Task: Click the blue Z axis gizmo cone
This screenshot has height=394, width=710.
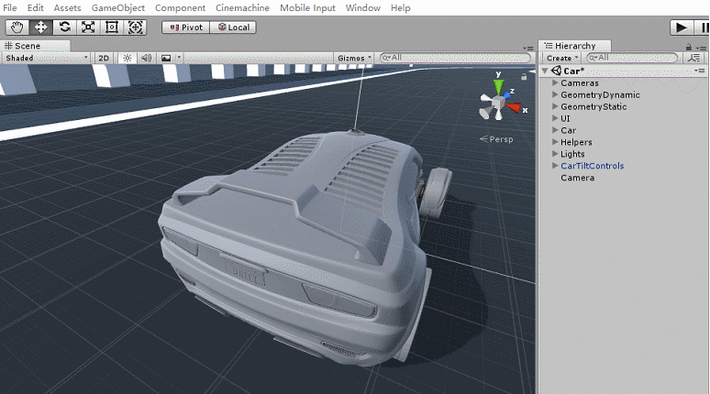Action: point(507,95)
